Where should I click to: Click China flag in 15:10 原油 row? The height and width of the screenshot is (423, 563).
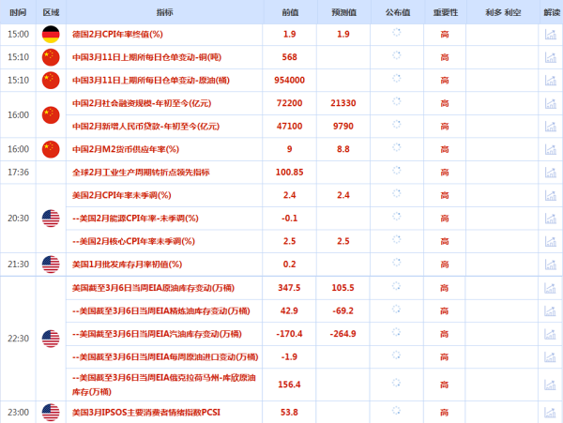pos(51,81)
